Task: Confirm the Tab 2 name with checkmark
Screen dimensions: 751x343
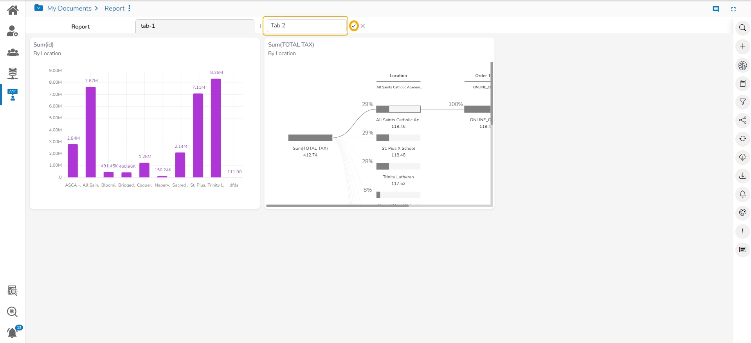Action: 354,26
